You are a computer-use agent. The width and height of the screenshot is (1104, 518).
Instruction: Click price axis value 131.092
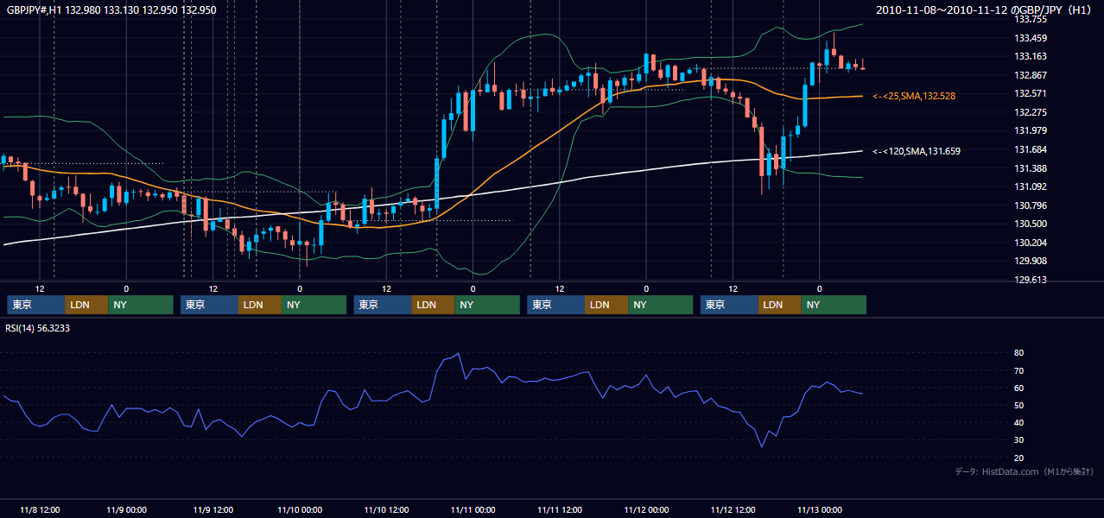coord(1032,186)
